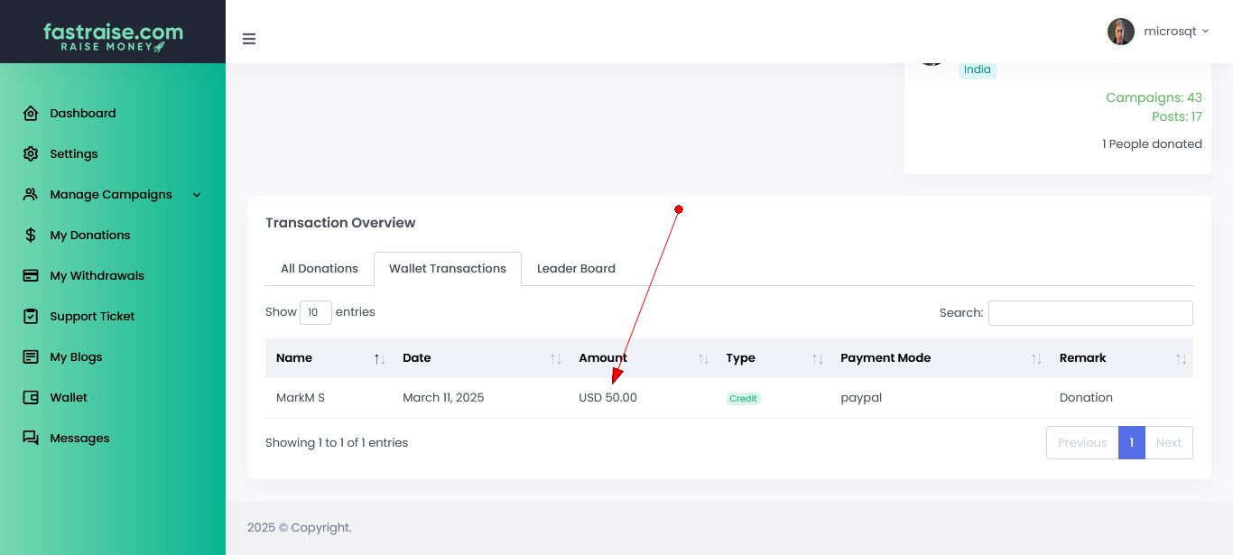Image resolution: width=1233 pixels, height=555 pixels.
Task: Click the My Blogs icon
Action: point(31,357)
